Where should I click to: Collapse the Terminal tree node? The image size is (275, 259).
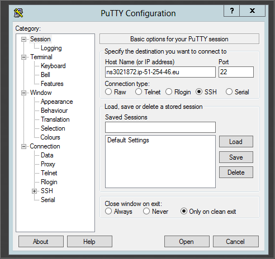tap(23, 57)
